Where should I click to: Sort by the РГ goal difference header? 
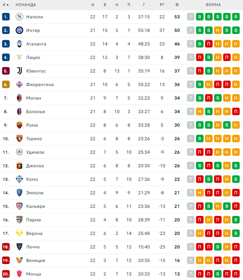pos(162,5)
